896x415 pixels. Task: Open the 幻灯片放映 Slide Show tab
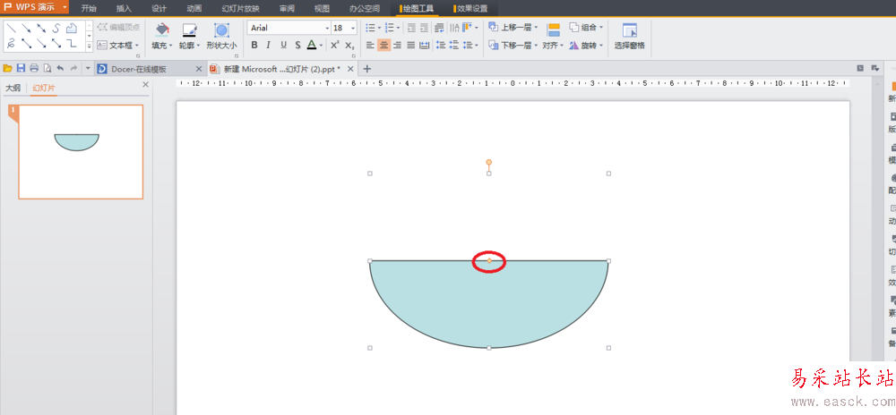[240, 9]
